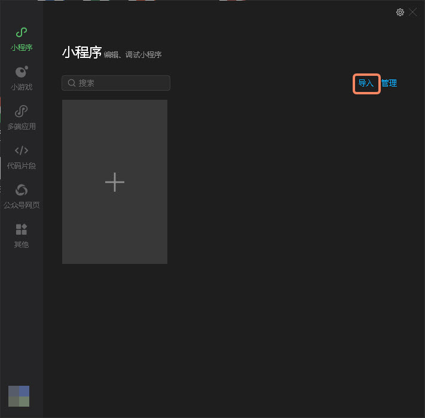The image size is (425, 418).
Task: Select the 其他 tab label
Action: [x=22, y=245]
